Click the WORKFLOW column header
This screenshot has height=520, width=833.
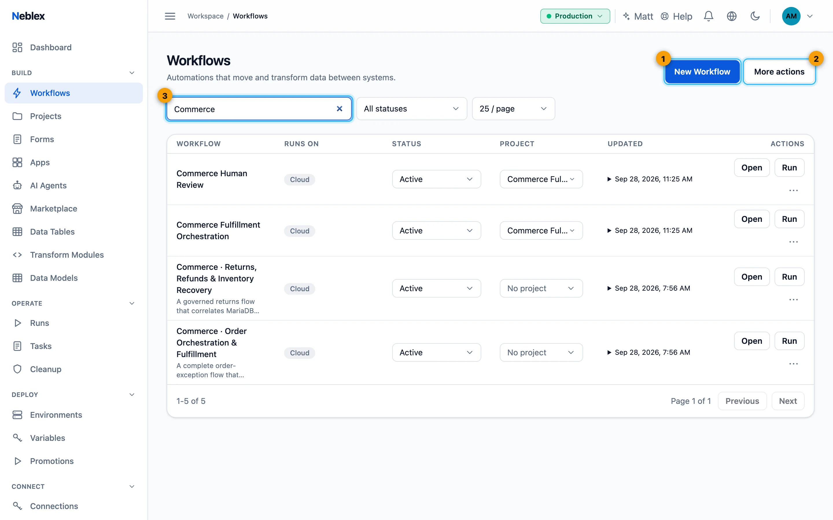(x=199, y=144)
